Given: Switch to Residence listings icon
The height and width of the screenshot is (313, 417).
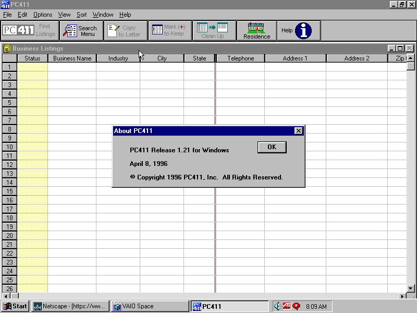Looking at the screenshot, I should (256, 31).
